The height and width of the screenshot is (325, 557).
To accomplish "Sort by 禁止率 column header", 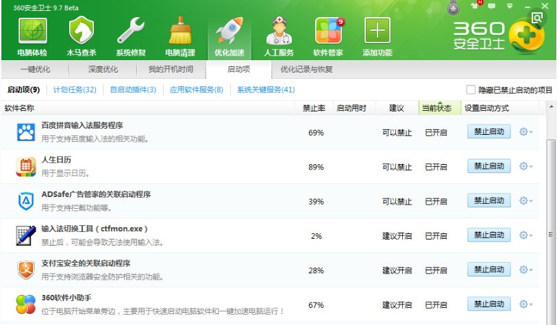I will [314, 108].
